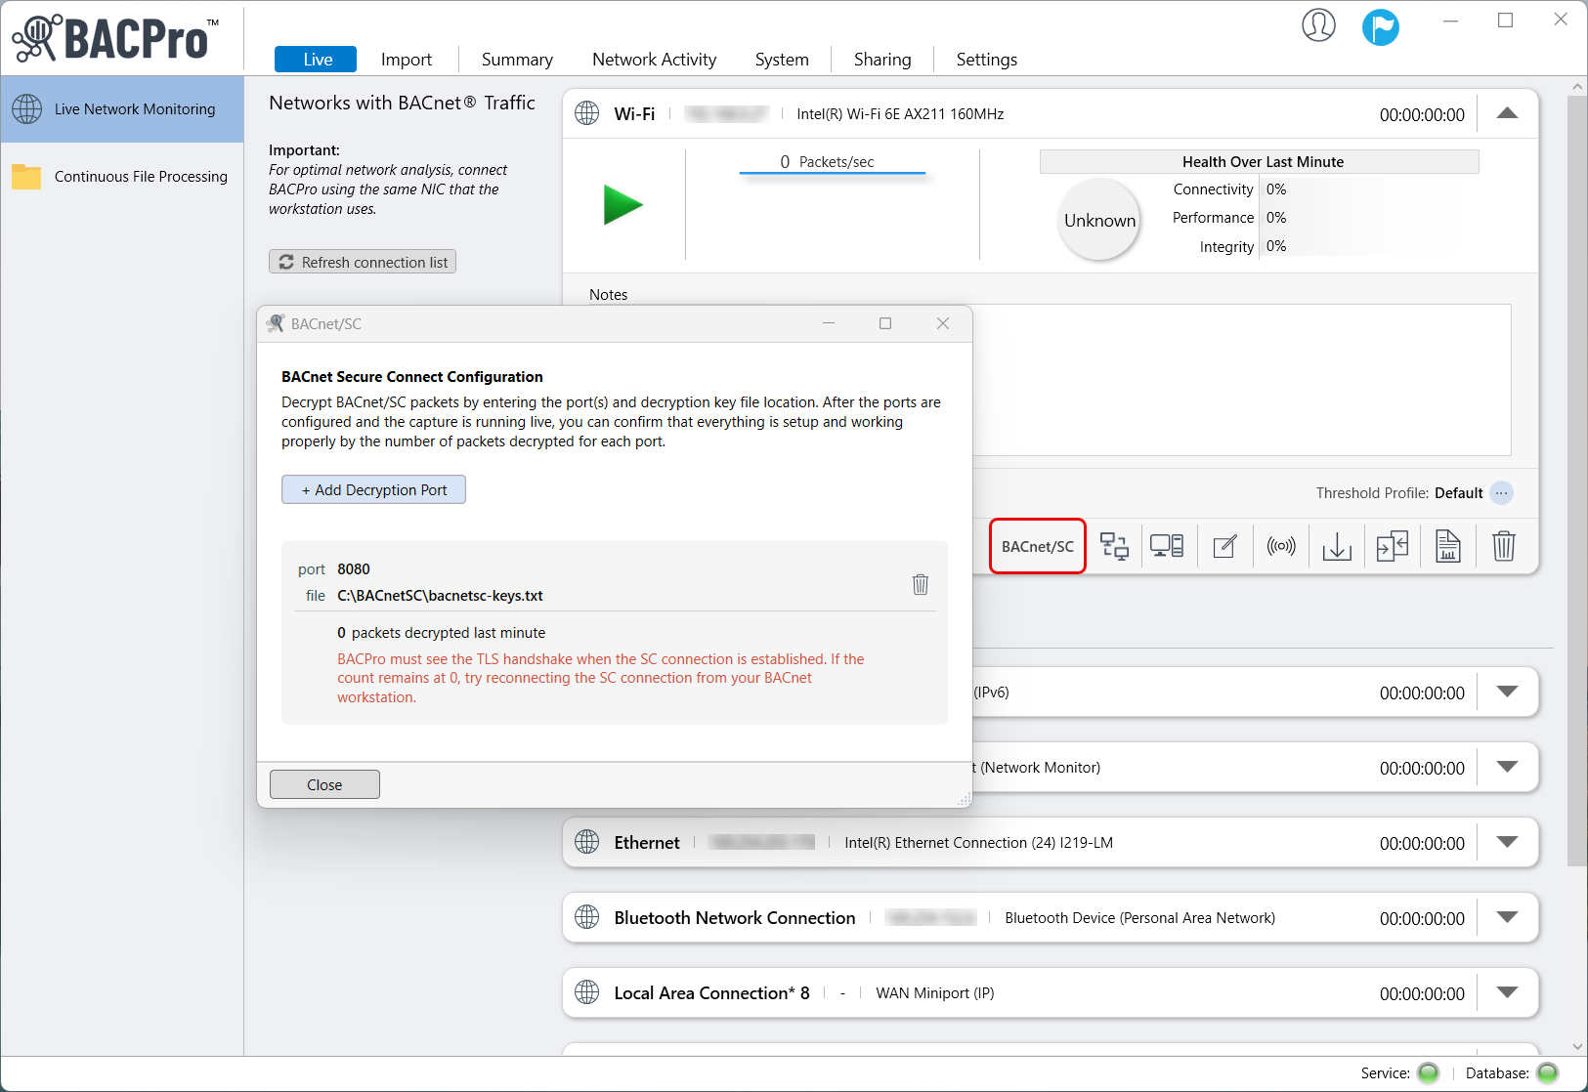The width and height of the screenshot is (1588, 1092).
Task: Open the Settings tab
Action: coord(987,60)
